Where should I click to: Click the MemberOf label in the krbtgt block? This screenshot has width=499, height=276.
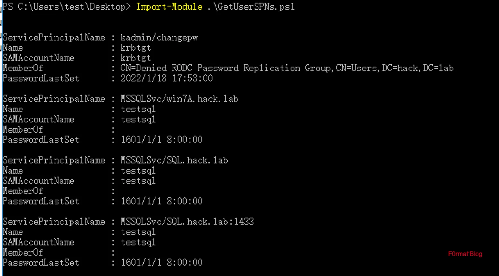click(23, 68)
